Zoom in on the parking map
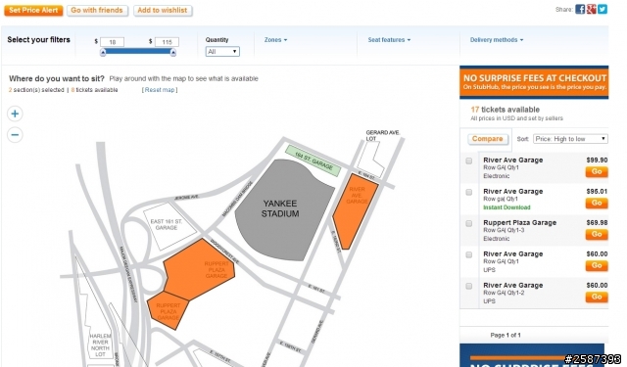Image resolution: width=627 pixels, height=367 pixels. 15,114
